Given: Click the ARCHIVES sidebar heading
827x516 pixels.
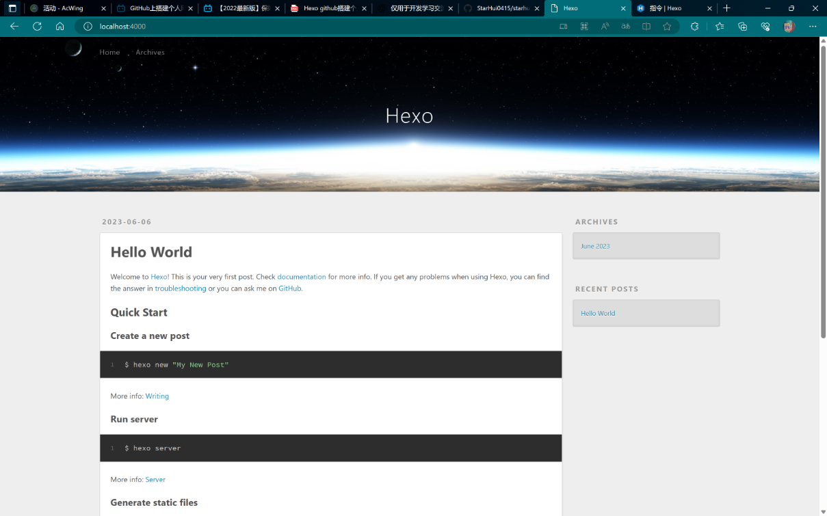Looking at the screenshot, I should (x=596, y=222).
